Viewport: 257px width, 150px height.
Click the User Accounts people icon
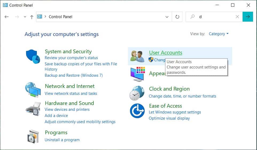[137, 56]
